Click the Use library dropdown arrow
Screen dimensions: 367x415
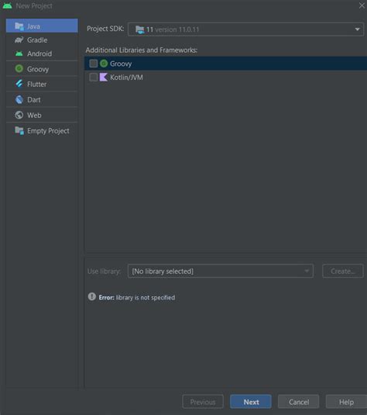click(307, 271)
